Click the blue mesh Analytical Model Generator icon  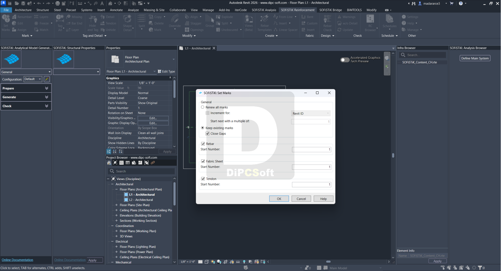(11, 59)
